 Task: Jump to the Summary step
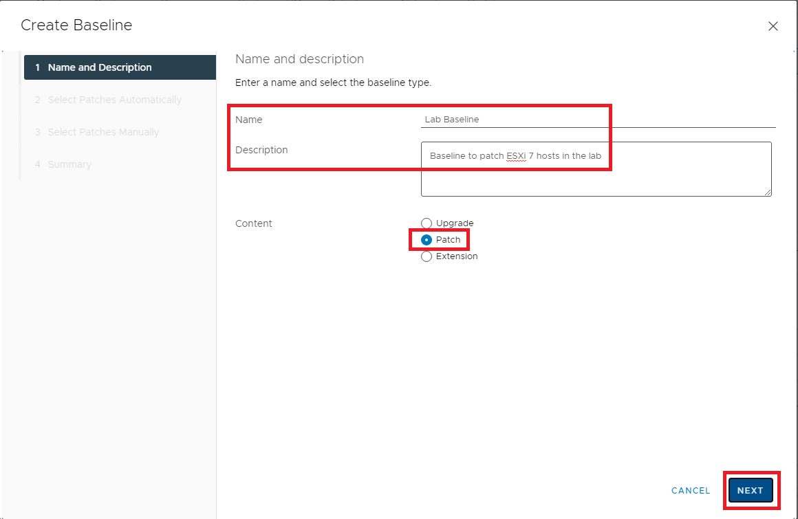tap(69, 164)
